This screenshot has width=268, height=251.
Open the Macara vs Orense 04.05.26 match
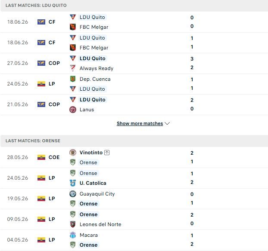pos(134,240)
